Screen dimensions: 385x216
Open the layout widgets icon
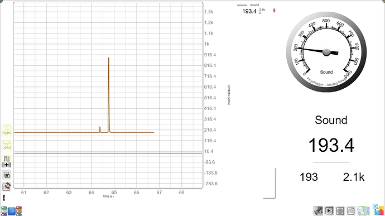click(x=363, y=210)
